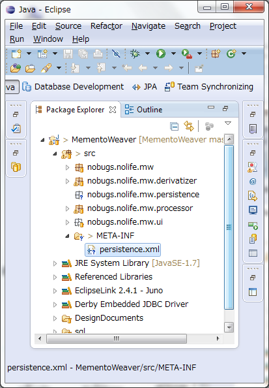Open the Search menu
The height and width of the screenshot is (388, 269).
pos(188,26)
